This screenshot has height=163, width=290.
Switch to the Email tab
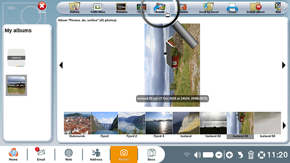coord(41,154)
